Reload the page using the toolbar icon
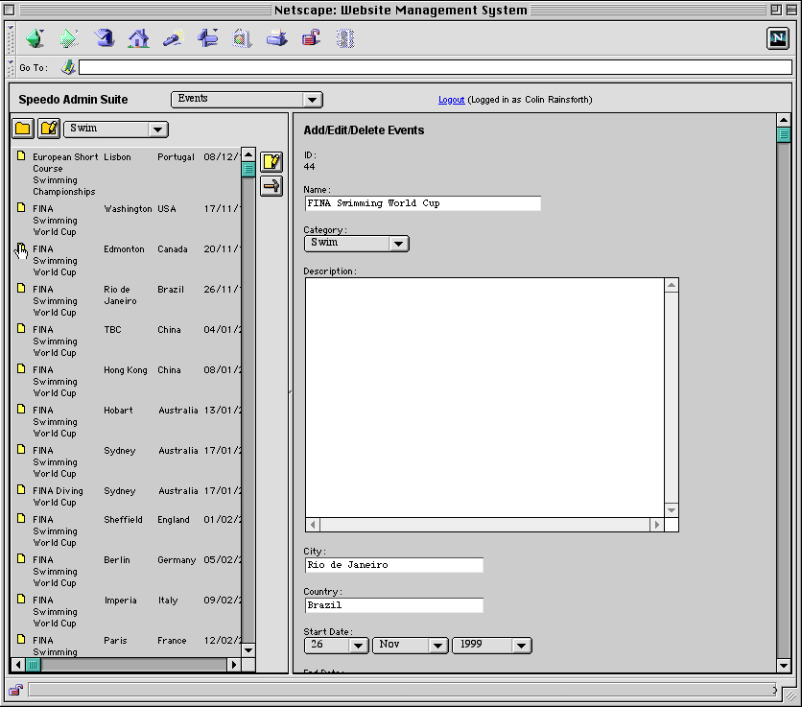This screenshot has width=802, height=707. [x=105, y=38]
